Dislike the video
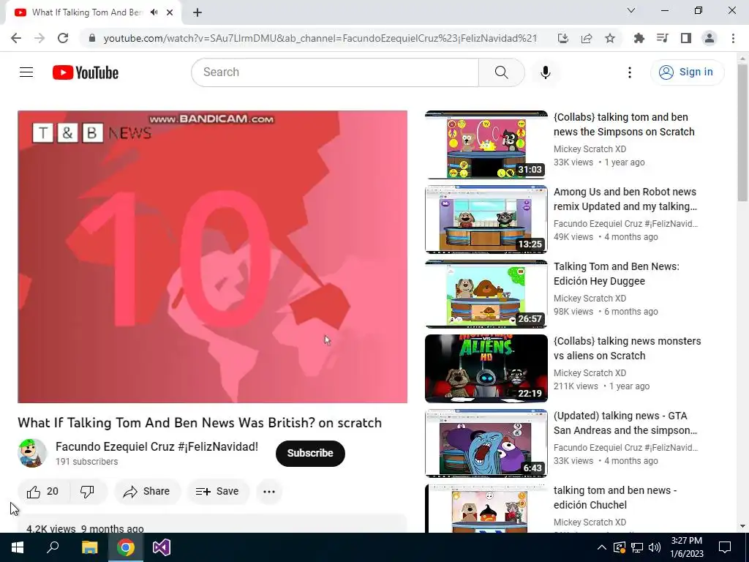This screenshot has height=562, width=749. tap(88, 491)
